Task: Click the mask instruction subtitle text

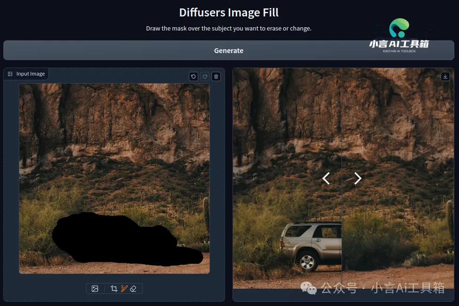Action: click(x=229, y=28)
